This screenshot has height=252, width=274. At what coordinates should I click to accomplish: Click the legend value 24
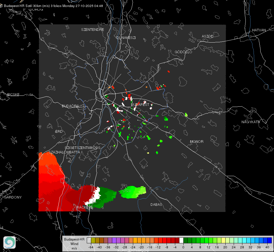pyautogui.click(x=234, y=247)
